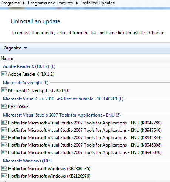
Task: Click the icon for Windows hotfix KB2300535
Action: [x=4, y=168]
